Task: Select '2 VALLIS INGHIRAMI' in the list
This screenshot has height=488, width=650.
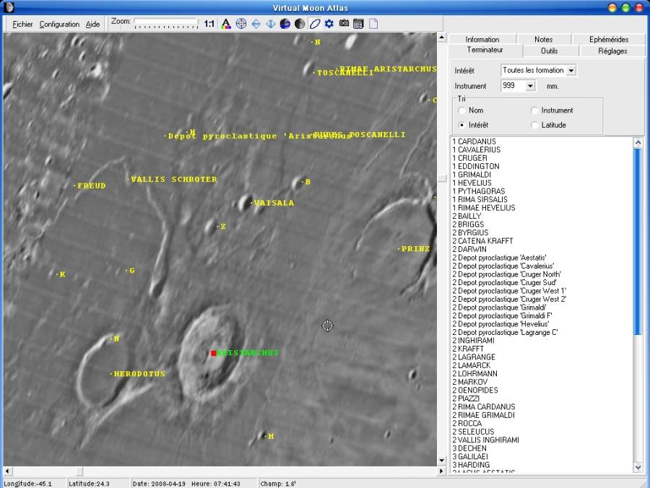Action: click(x=485, y=440)
